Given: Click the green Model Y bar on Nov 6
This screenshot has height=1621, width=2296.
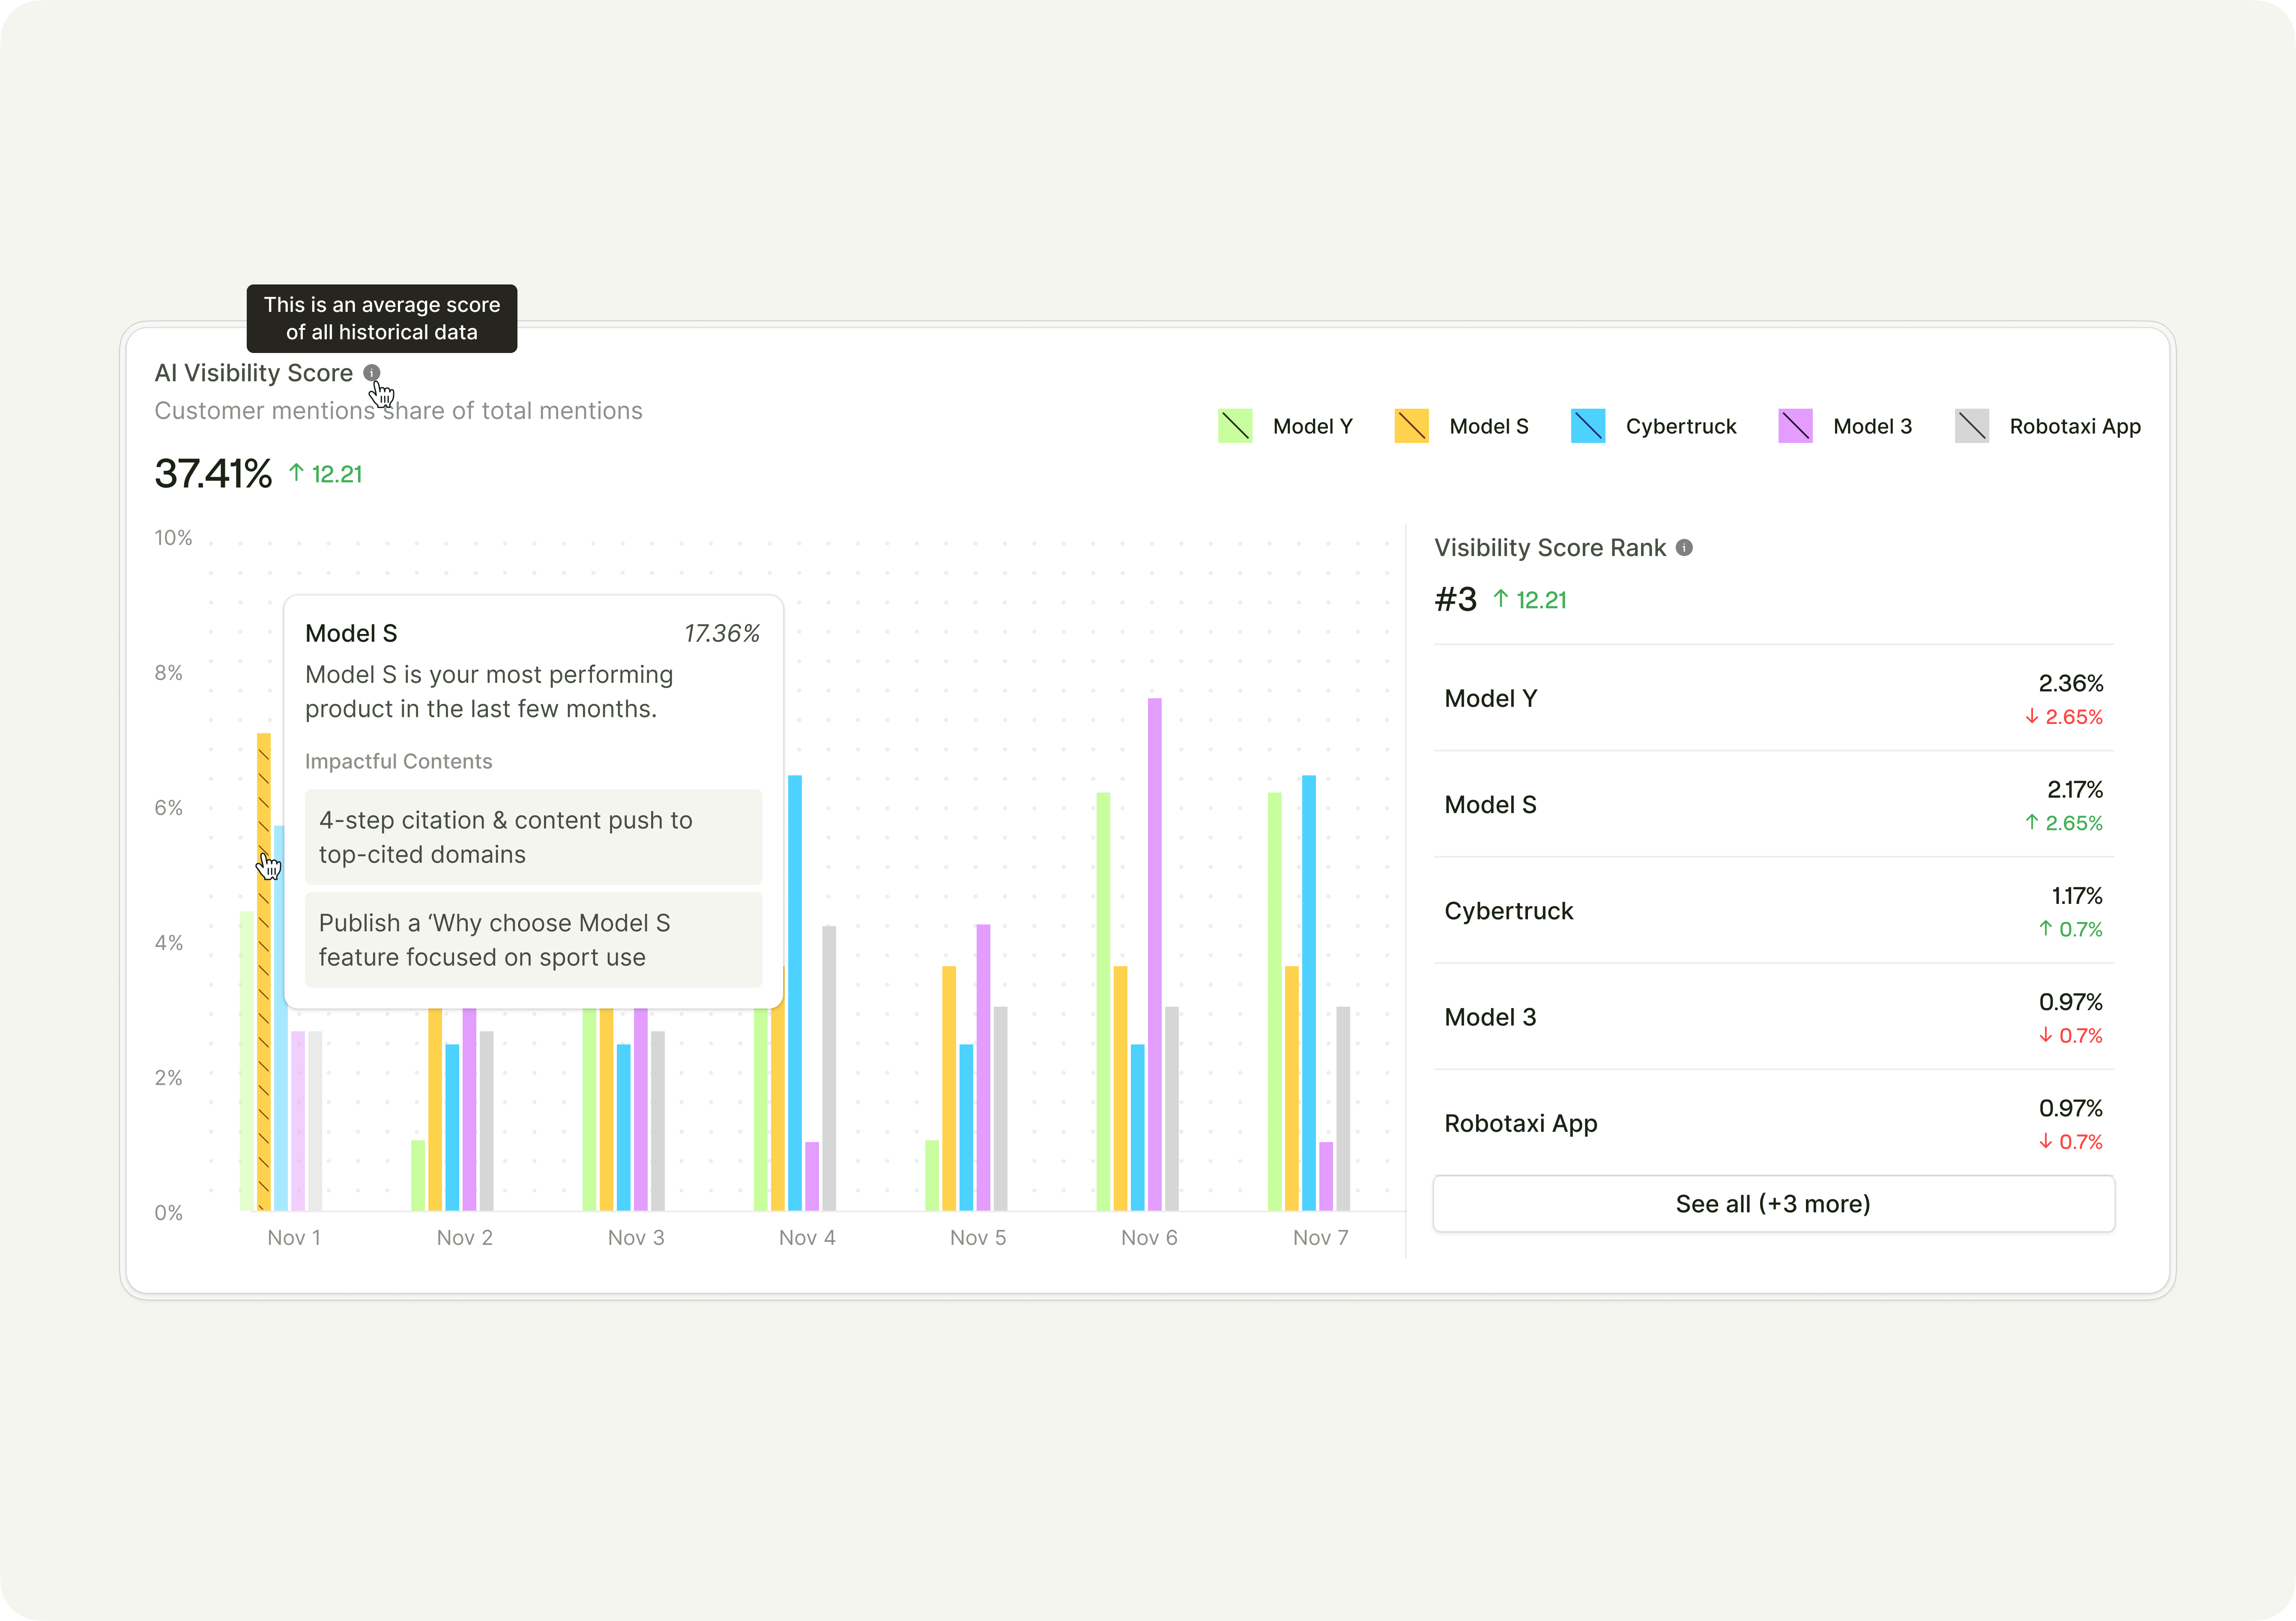Looking at the screenshot, I should [x=1103, y=1002].
